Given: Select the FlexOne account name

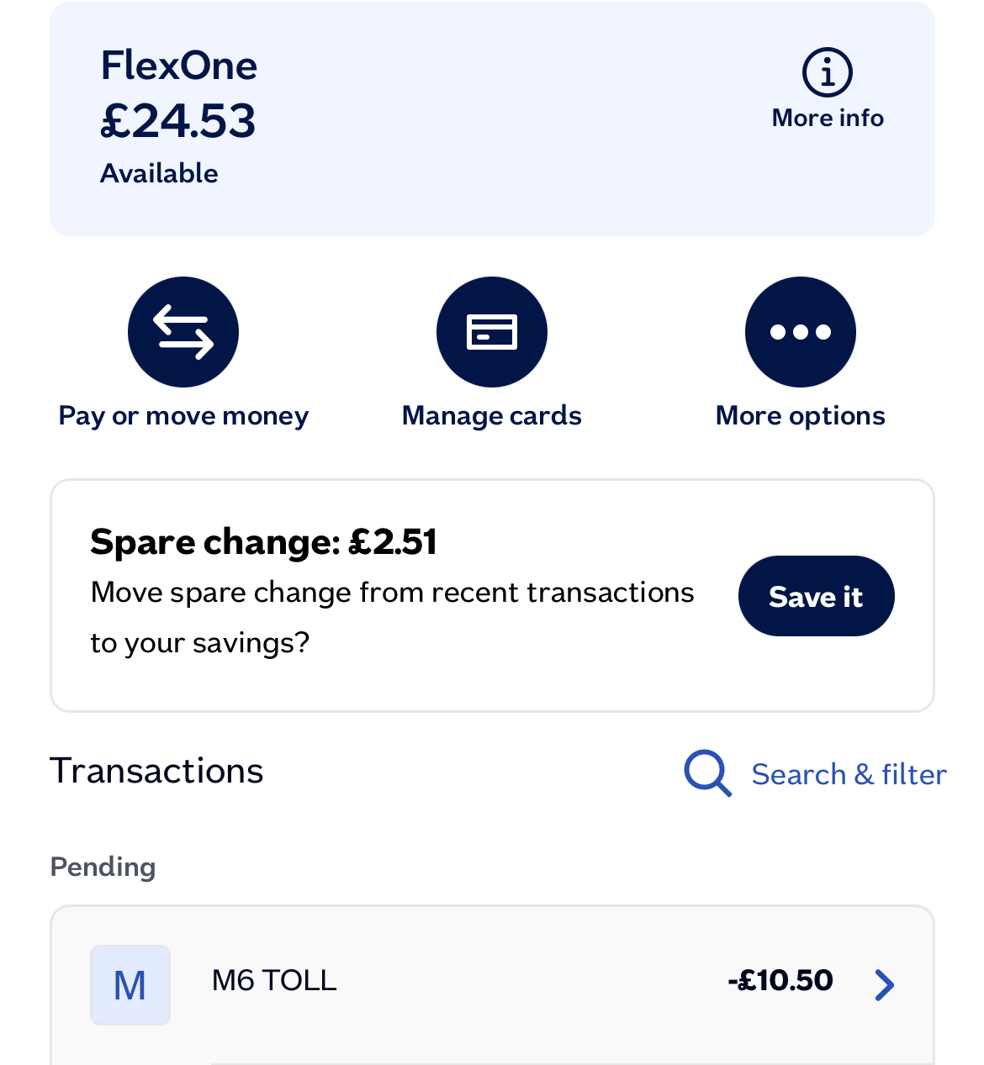Looking at the screenshot, I should (x=179, y=66).
